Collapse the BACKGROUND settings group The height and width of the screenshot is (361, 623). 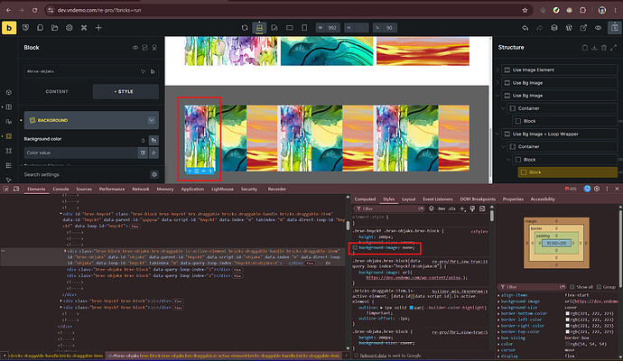152,120
